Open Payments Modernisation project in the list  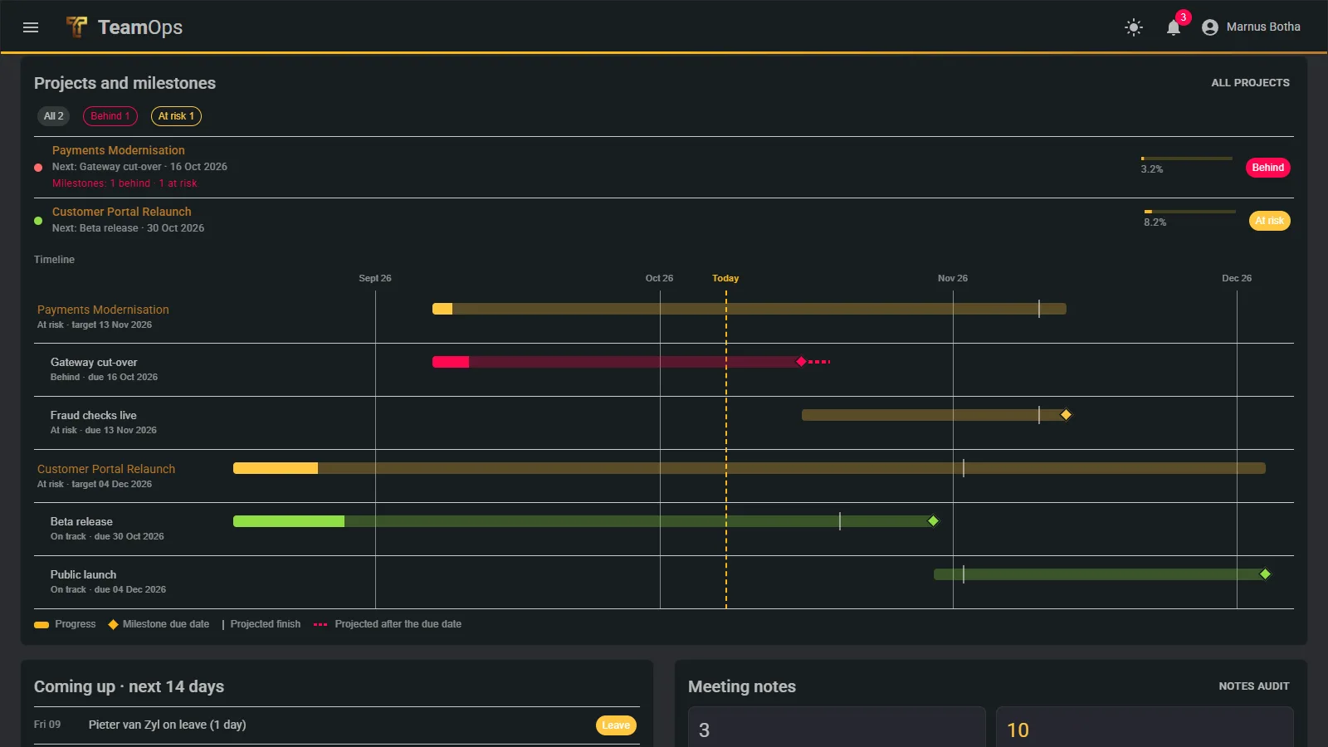pyautogui.click(x=119, y=150)
